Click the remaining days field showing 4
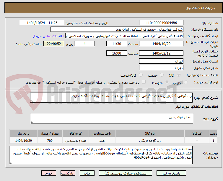The image size is (223, 181). (84, 44)
